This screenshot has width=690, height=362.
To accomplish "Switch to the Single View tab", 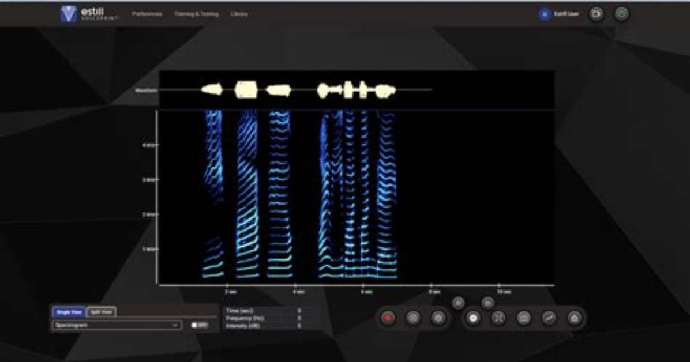I will (x=70, y=312).
